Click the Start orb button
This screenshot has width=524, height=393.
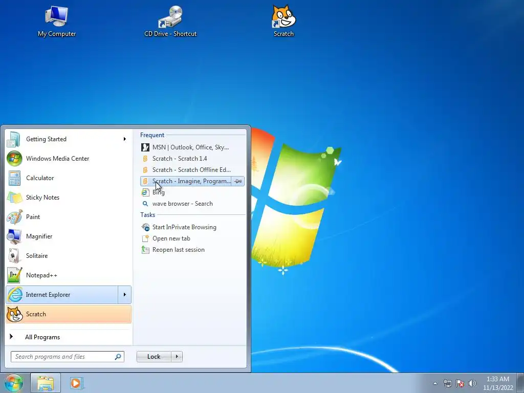pos(14,383)
